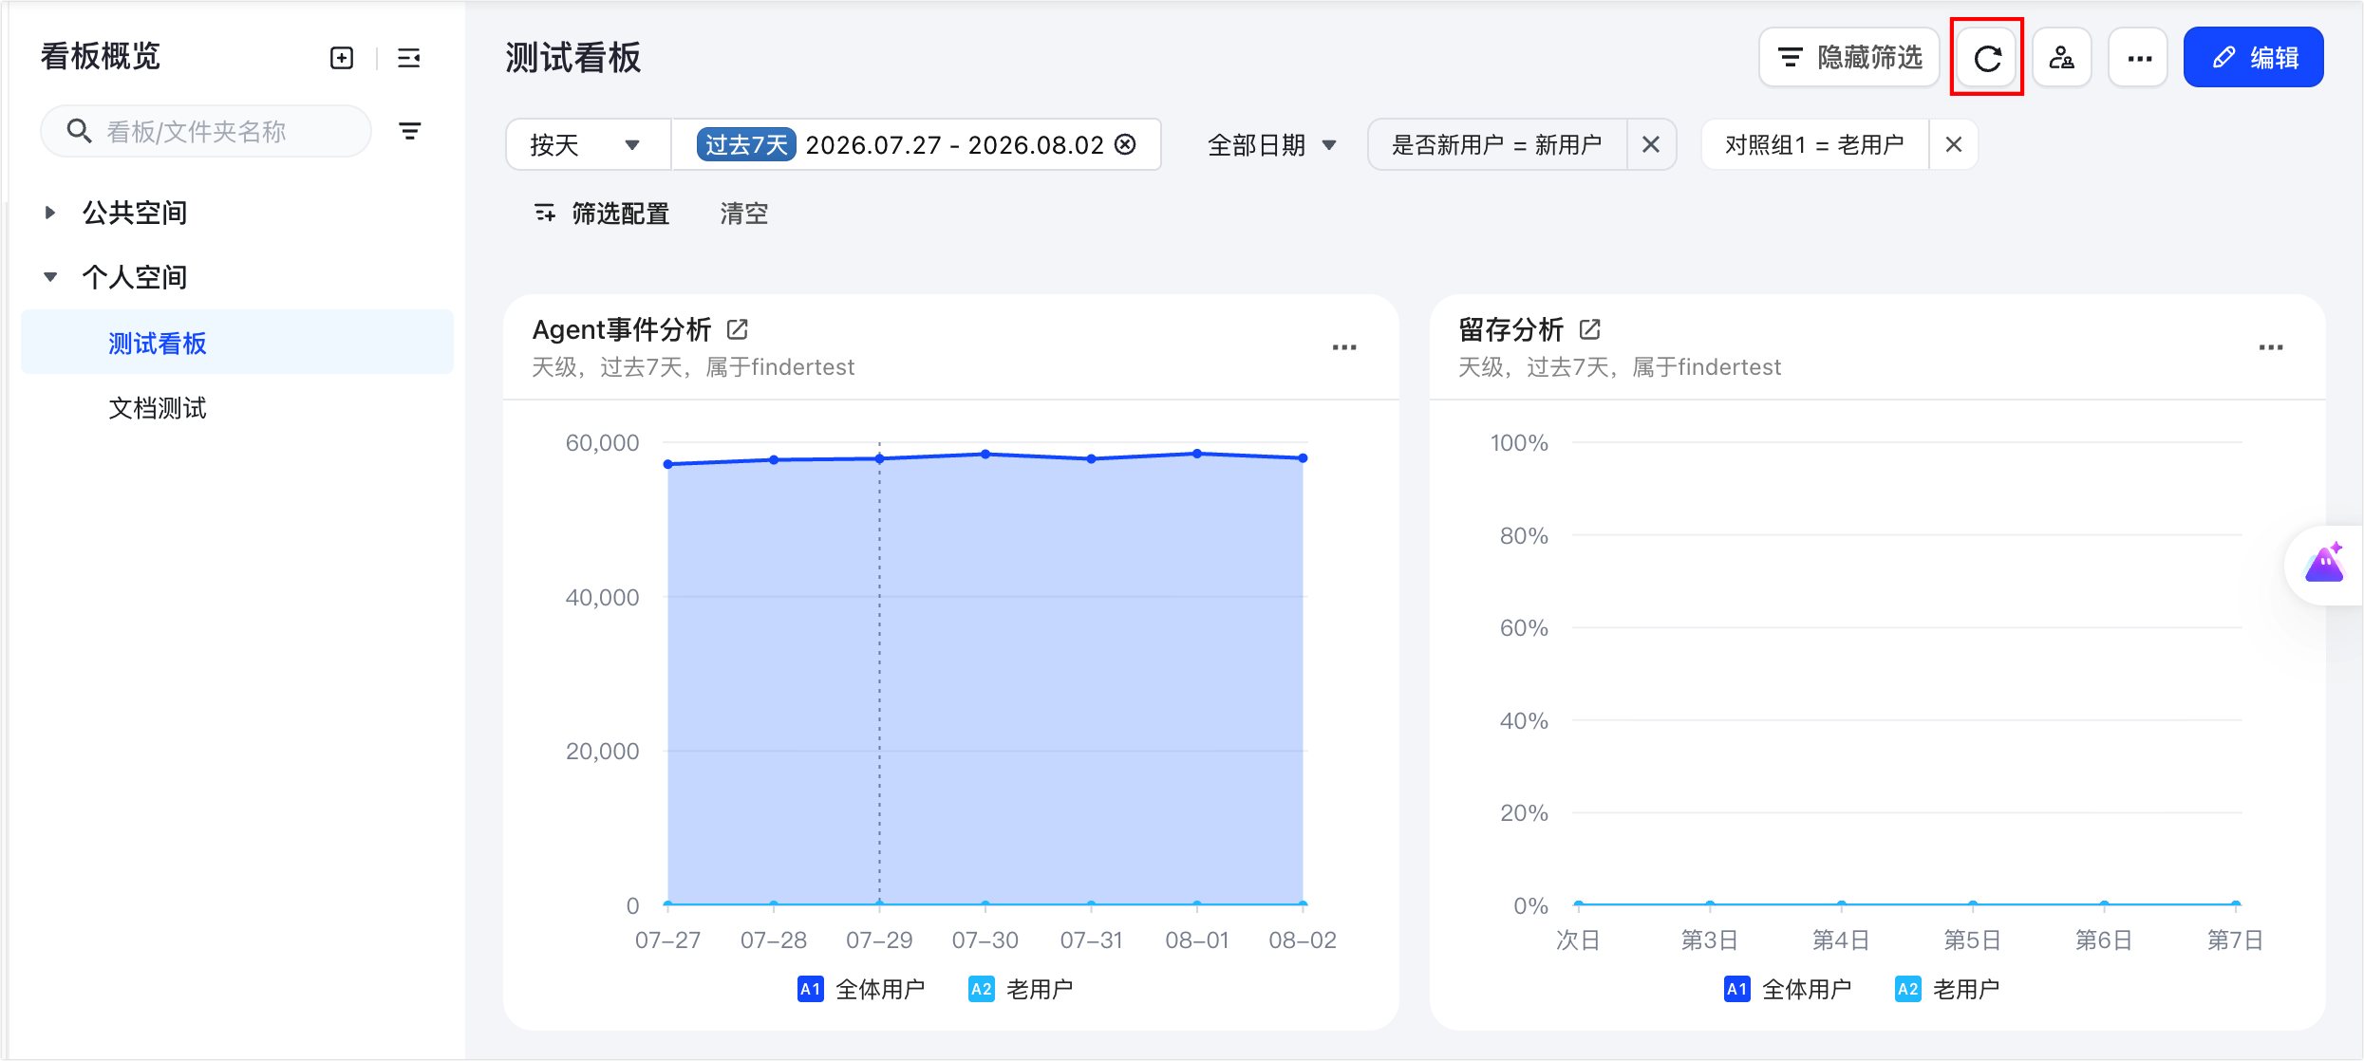Viewport: 2364px width, 1061px height.
Task: Click the 07-29 data point on chart
Action: 880,458
